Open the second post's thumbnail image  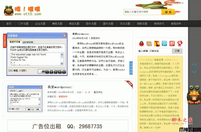25,99
